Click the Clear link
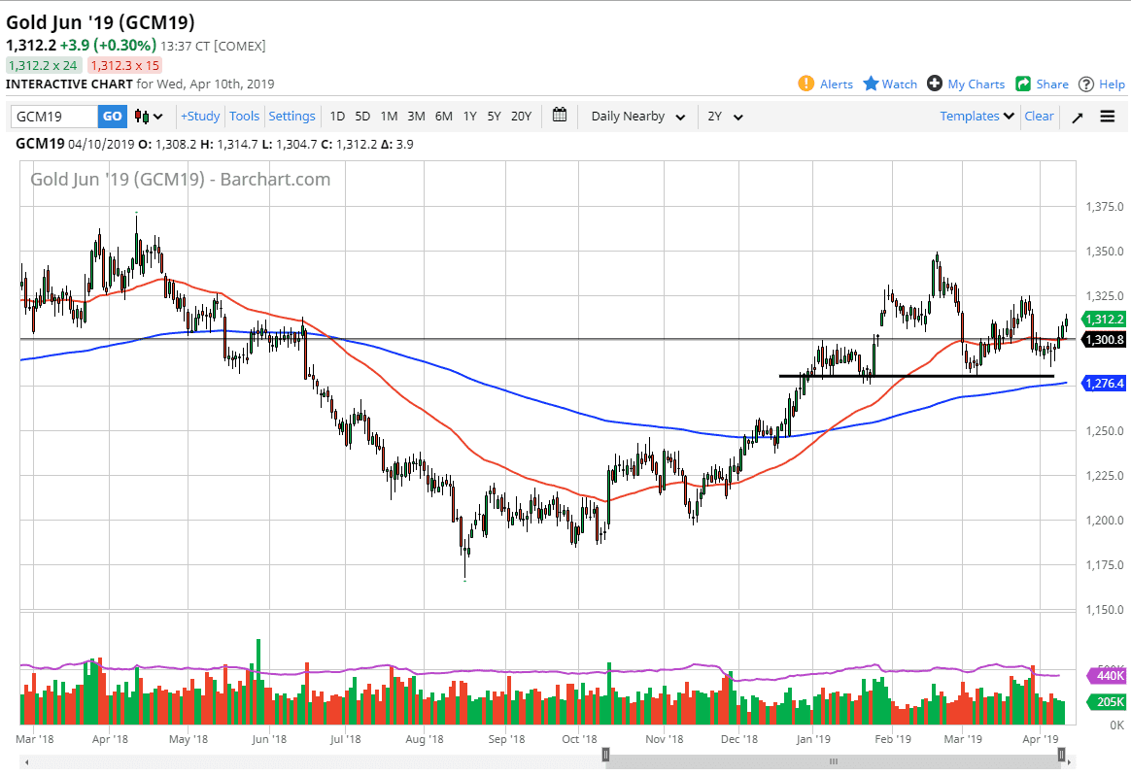 [x=1039, y=116]
